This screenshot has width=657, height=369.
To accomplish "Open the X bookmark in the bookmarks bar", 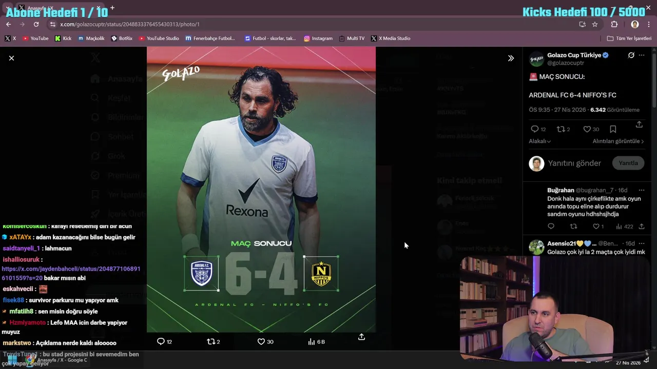I will 10,38.
